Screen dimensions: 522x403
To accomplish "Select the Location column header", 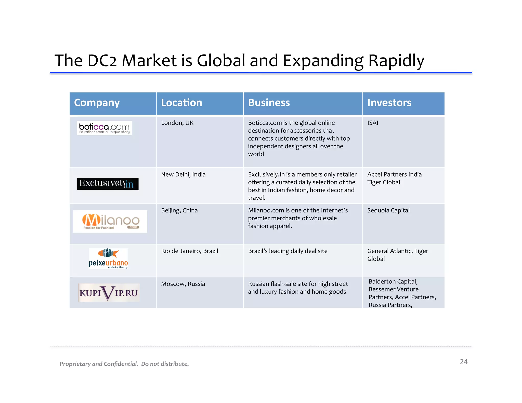I will coord(181,103).
